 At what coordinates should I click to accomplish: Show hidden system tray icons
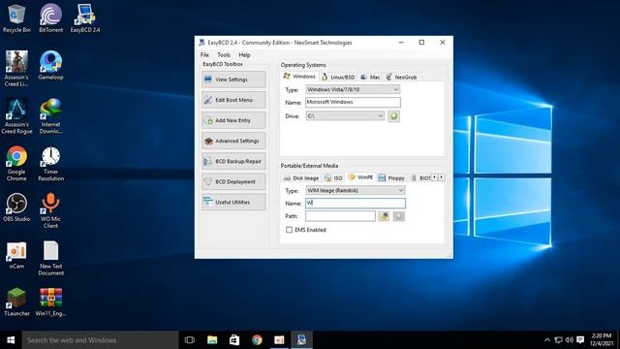[x=547, y=340]
